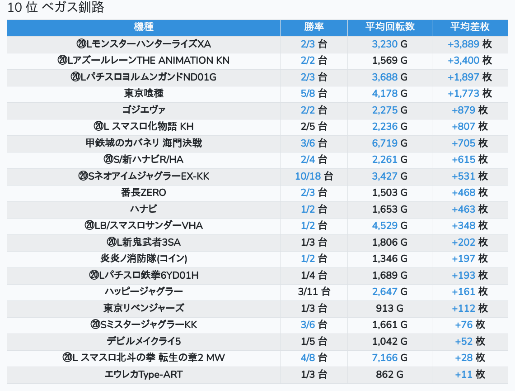Click the エウレカType-ART machine name

(x=144, y=374)
